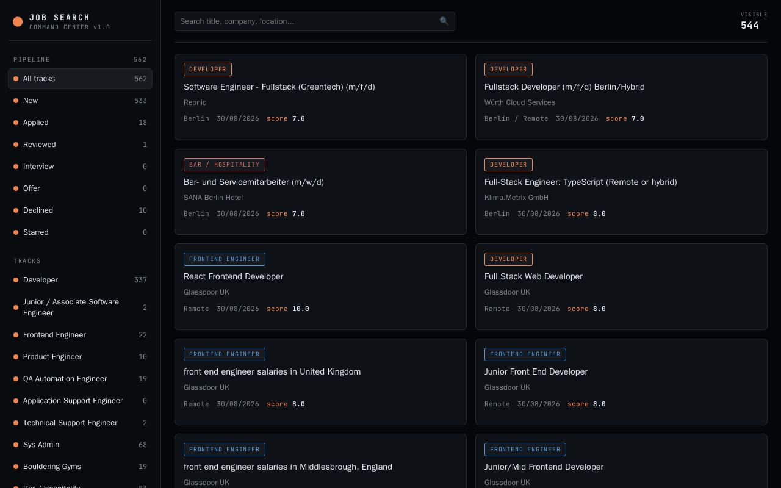Open the Technical Support Engineer track
The height and width of the screenshot is (488, 781).
[80, 423]
